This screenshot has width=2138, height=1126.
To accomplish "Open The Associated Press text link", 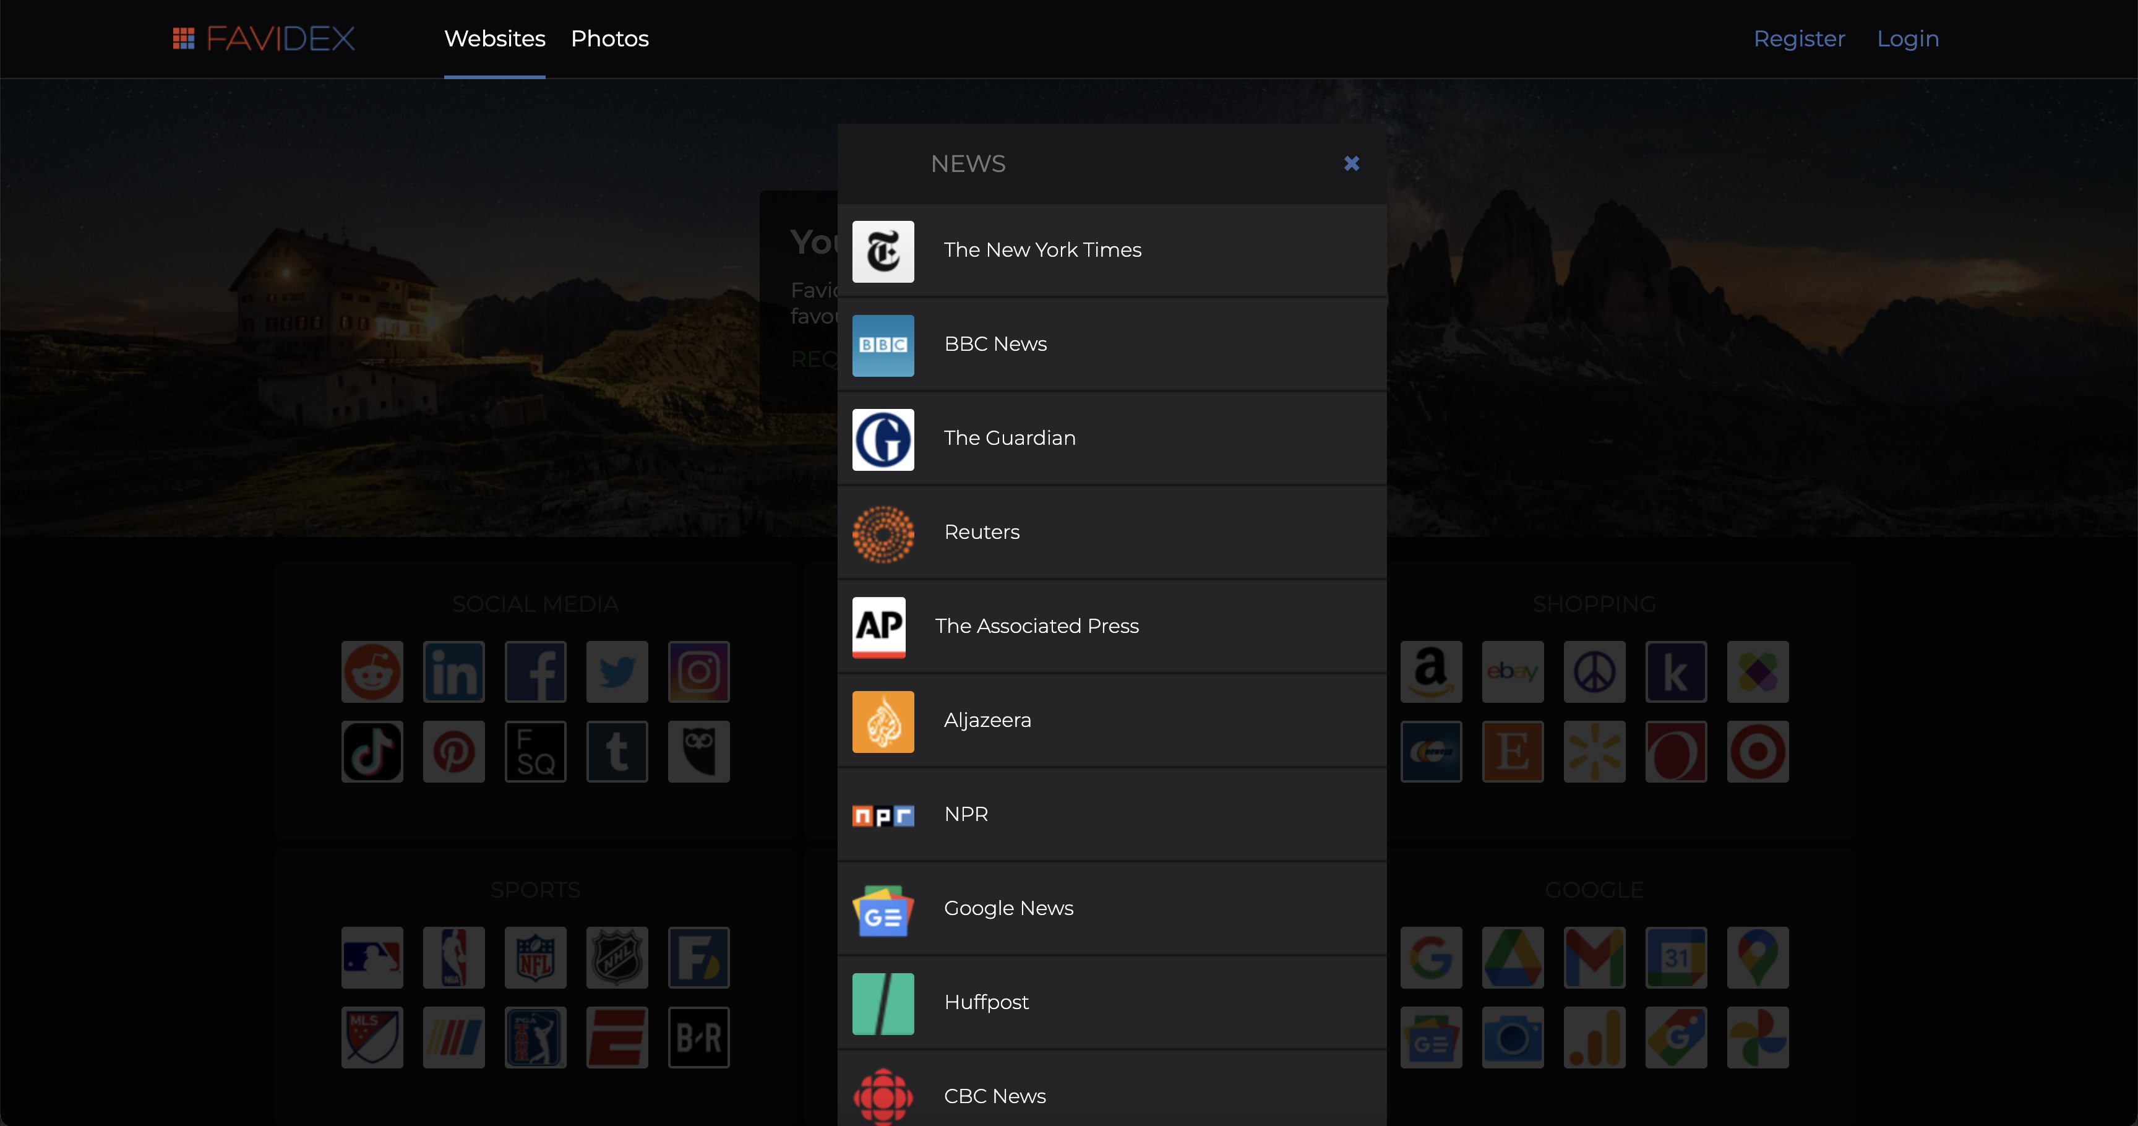I will [1037, 625].
